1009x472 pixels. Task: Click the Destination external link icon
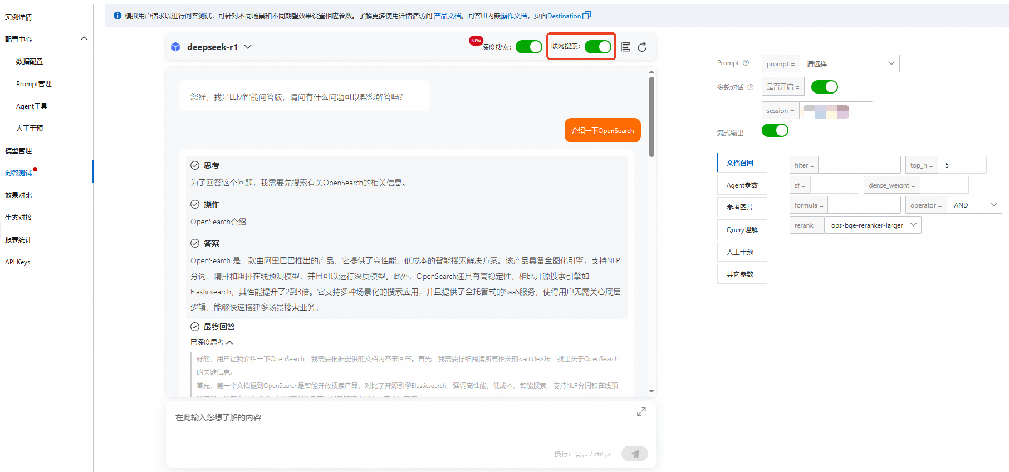586,16
